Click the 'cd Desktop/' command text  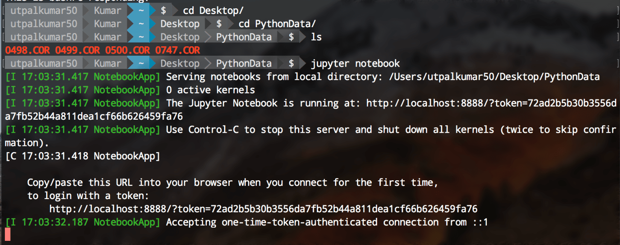tap(213, 11)
